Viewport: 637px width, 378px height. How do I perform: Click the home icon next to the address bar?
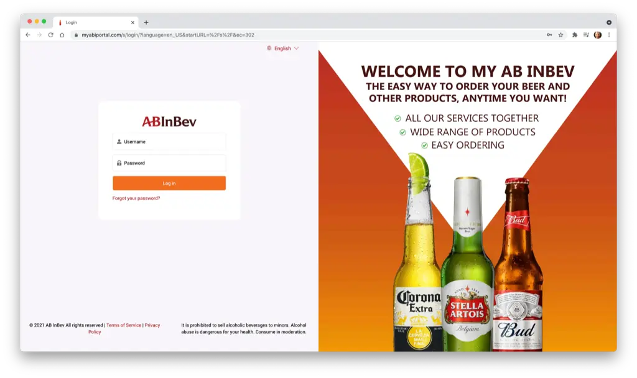coord(62,35)
